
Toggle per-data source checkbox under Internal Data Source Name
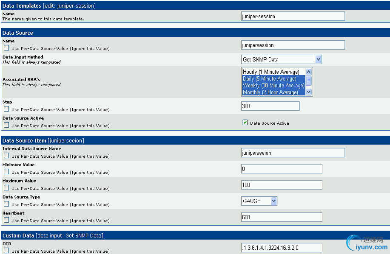pyautogui.click(x=6, y=156)
